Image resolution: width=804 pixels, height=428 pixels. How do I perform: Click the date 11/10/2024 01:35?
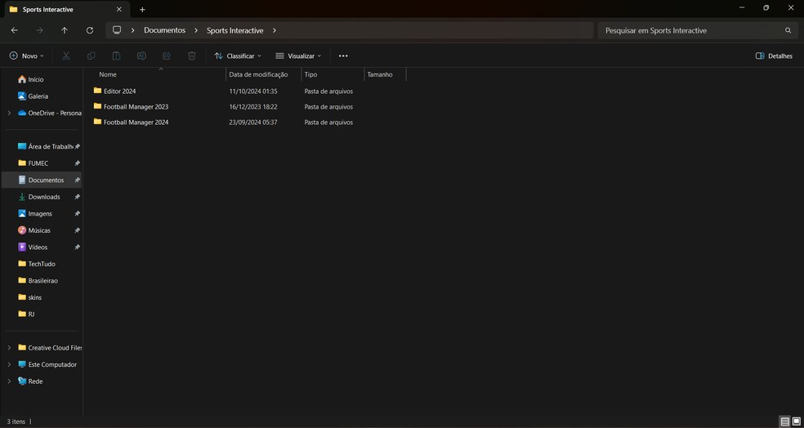(x=253, y=91)
